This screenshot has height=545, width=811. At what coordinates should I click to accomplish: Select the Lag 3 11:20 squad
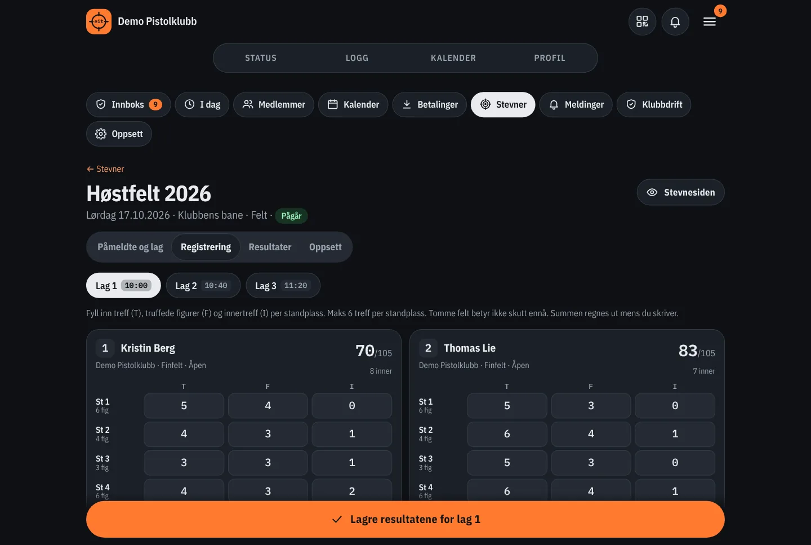[x=283, y=285]
